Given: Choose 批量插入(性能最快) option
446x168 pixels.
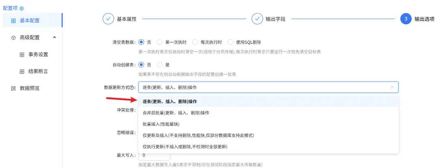Looking at the screenshot, I should pyautogui.click(x=268, y=124).
